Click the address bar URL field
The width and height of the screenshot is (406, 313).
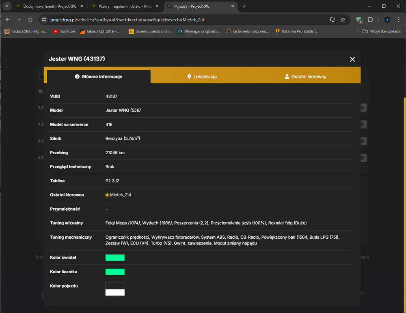186,19
